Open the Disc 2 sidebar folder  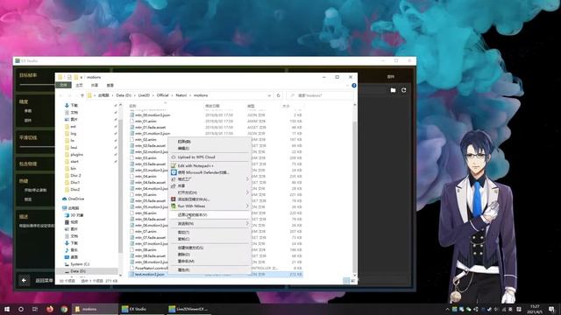73,175
